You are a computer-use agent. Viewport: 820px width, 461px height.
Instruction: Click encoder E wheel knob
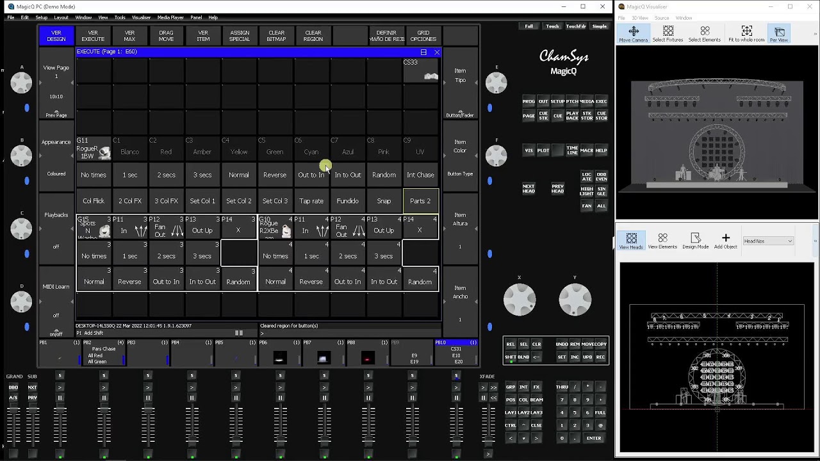[x=496, y=82]
